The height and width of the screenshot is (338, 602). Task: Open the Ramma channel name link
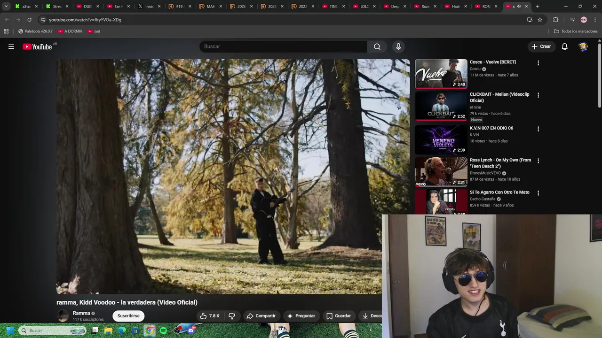(x=81, y=313)
